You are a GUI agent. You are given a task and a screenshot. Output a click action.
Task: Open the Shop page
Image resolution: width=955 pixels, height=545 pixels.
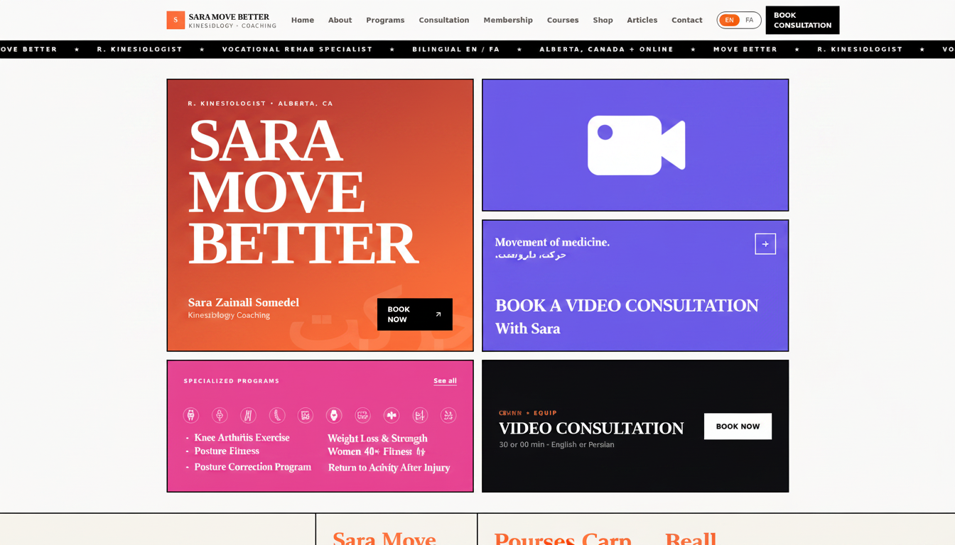(603, 20)
